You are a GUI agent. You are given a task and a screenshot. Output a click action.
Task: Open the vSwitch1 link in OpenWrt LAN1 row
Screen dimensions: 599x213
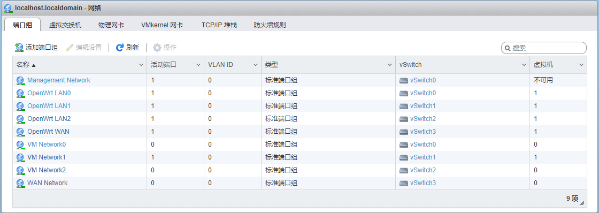click(423, 106)
